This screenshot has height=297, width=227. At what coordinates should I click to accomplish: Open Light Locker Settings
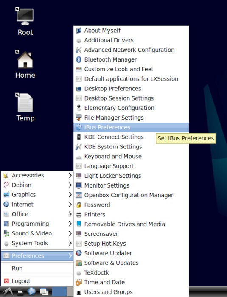click(x=131, y=176)
